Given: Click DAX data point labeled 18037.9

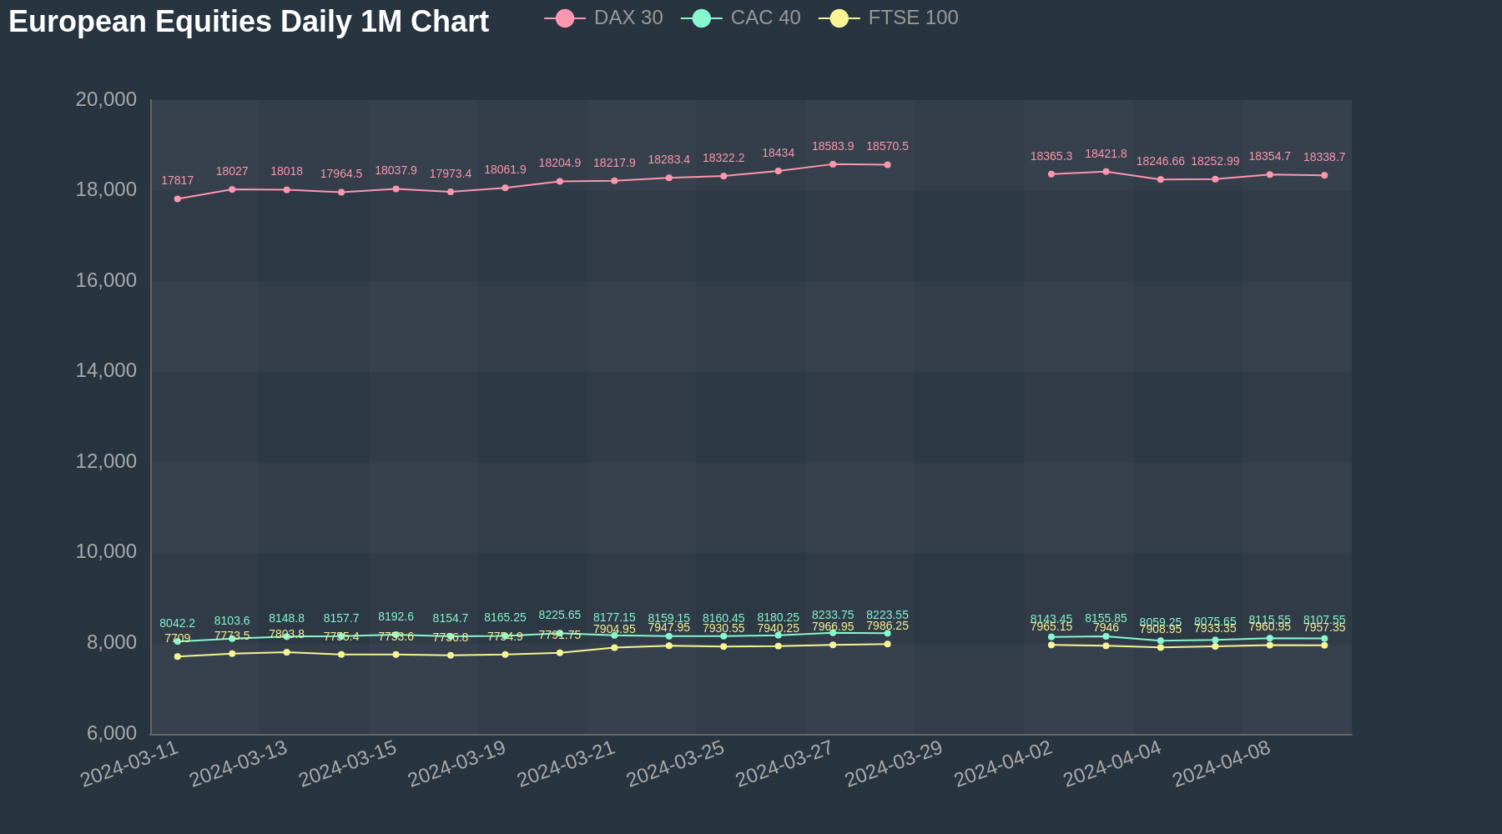Looking at the screenshot, I should (x=396, y=189).
